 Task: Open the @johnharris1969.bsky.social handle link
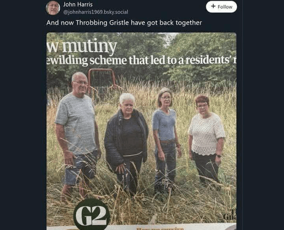[x=96, y=12]
